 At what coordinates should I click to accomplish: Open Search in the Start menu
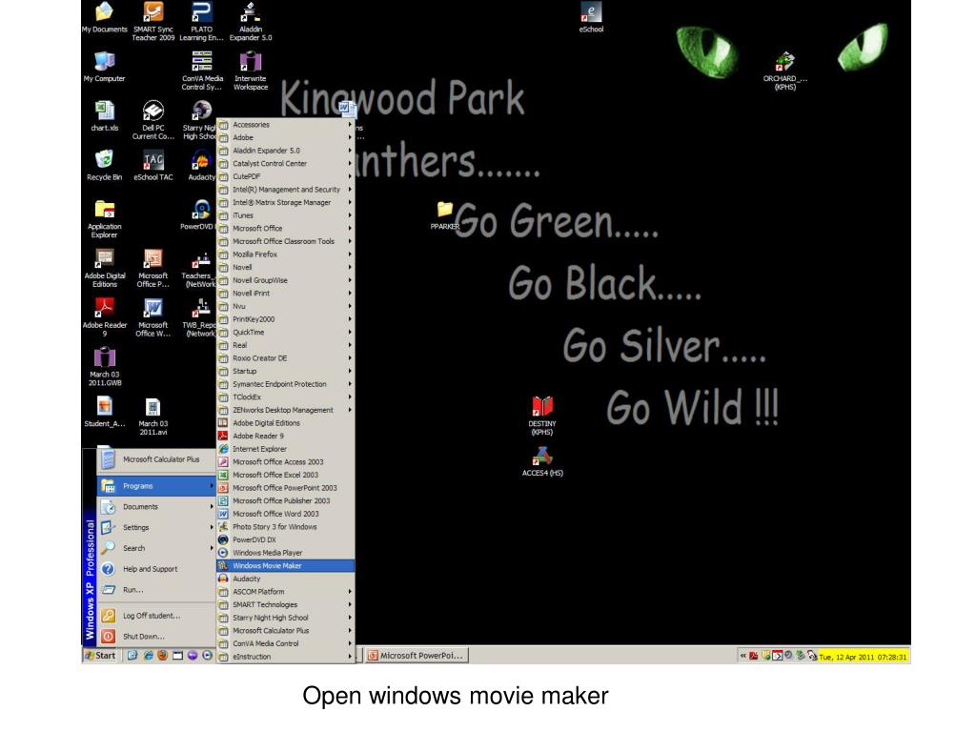point(156,548)
